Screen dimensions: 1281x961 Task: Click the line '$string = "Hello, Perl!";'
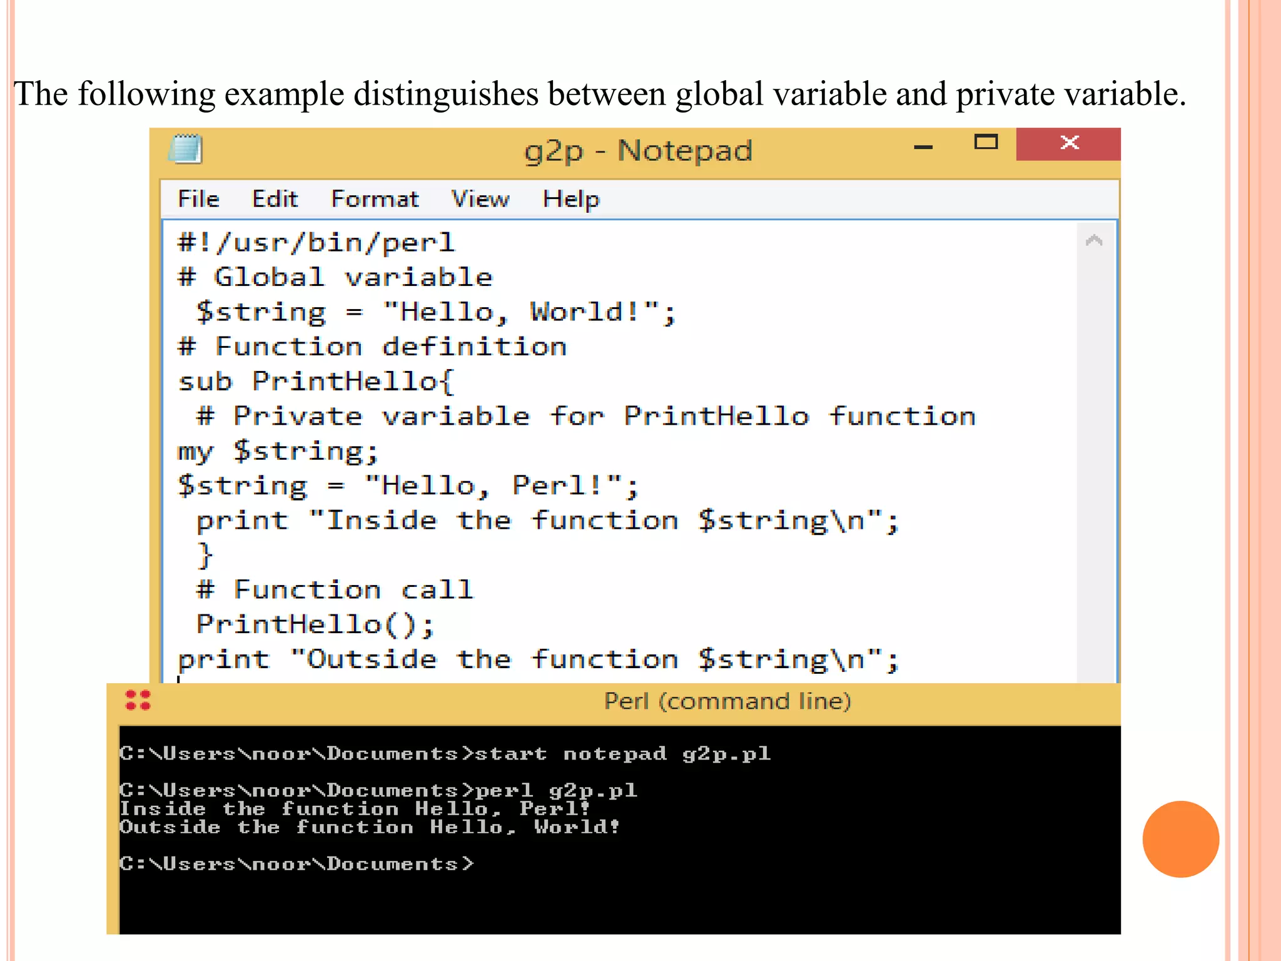click(x=408, y=486)
